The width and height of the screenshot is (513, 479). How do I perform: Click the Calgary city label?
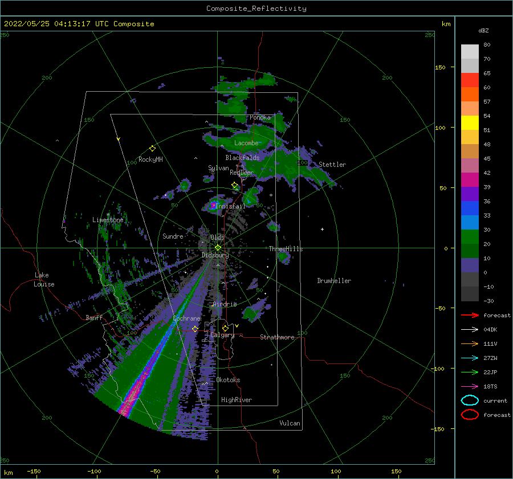pyautogui.click(x=222, y=335)
